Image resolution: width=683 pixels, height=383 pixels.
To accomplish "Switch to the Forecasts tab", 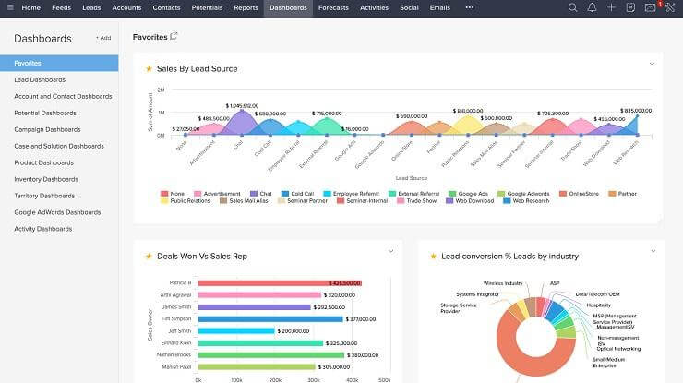I will click(x=333, y=7).
